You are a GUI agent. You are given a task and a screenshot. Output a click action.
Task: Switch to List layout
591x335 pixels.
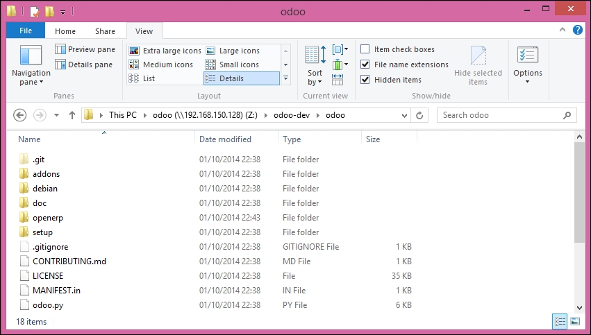pyautogui.click(x=142, y=78)
